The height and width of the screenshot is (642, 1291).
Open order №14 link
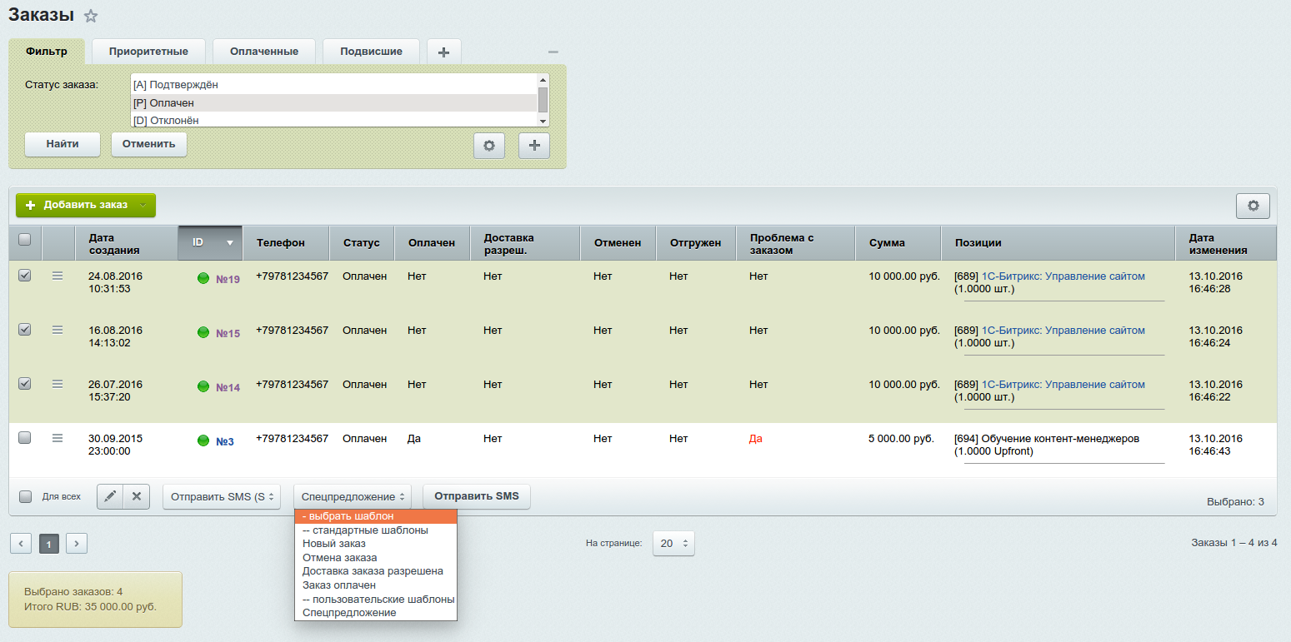(228, 388)
